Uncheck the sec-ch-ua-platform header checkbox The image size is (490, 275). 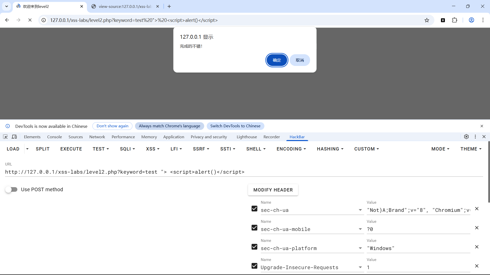[254, 247]
